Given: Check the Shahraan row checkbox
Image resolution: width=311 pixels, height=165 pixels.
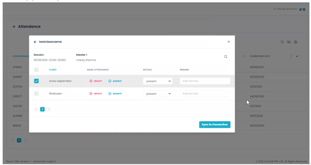Looking at the screenshot, I should pos(36,94).
